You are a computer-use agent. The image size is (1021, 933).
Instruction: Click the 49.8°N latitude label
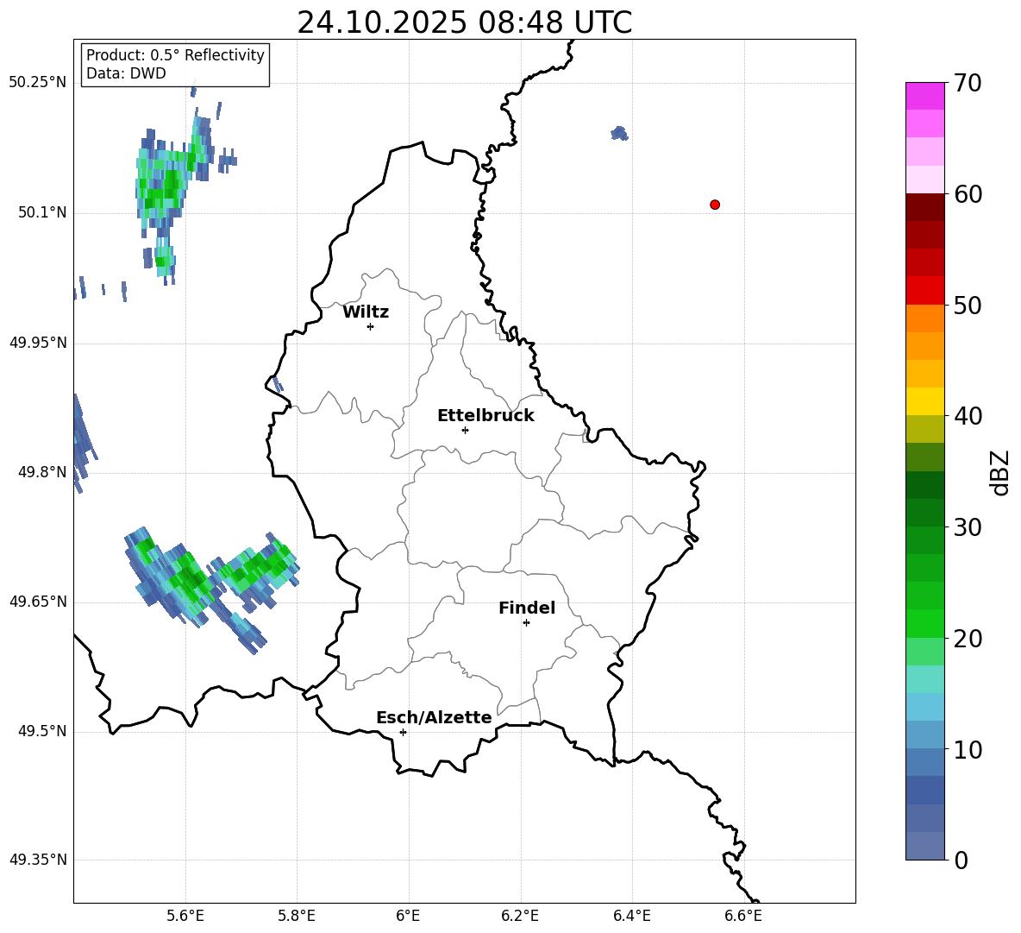click(x=41, y=472)
